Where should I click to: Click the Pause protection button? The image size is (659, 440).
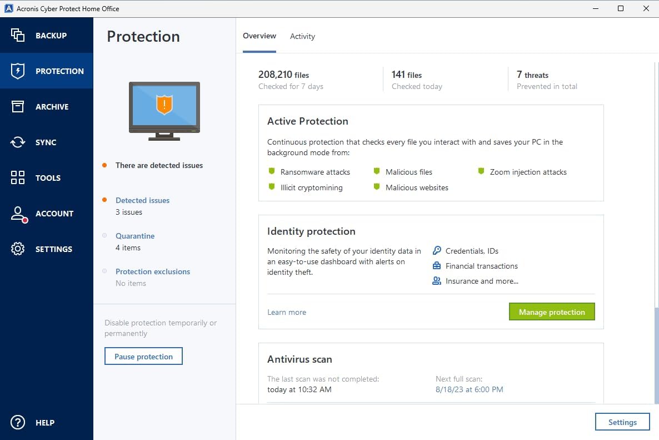point(143,356)
